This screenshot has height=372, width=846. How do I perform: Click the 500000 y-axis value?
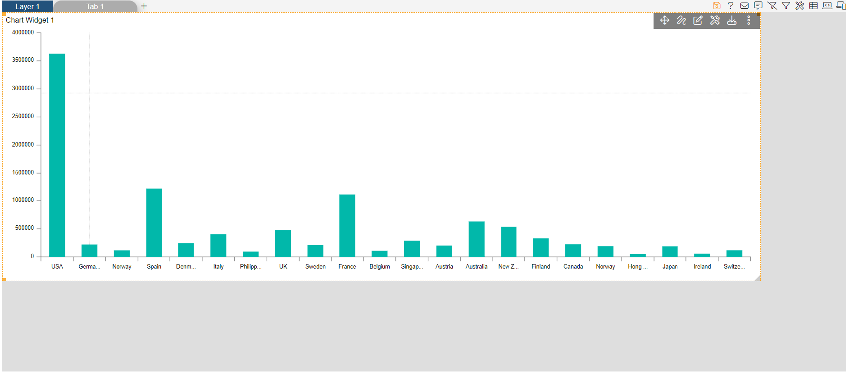click(x=25, y=228)
